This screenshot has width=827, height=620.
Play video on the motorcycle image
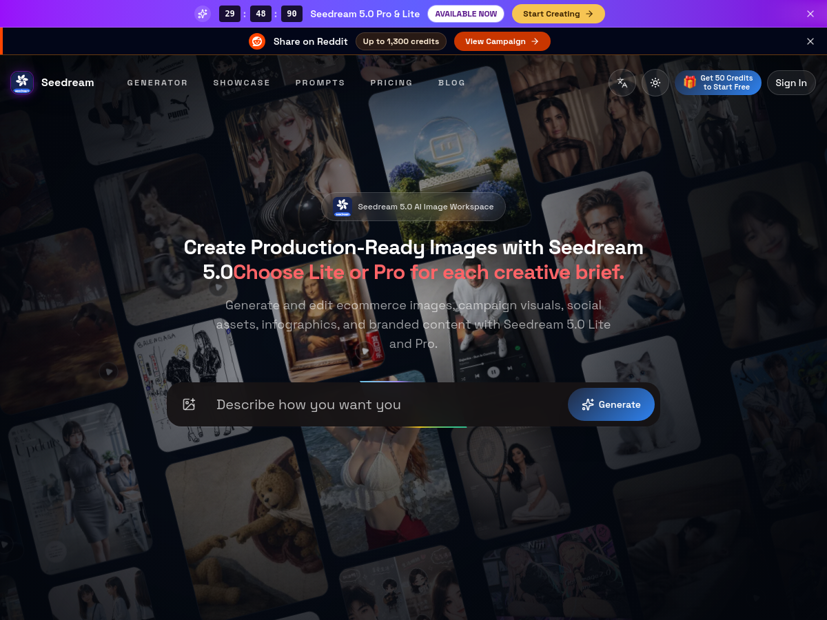coord(219,287)
